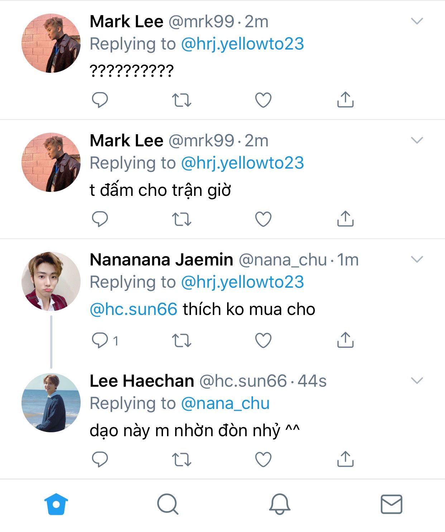Screen dimensions: 445x532
Task: Open replies on Nananana Jaemin's tweet
Action: 100,340
